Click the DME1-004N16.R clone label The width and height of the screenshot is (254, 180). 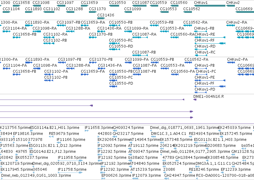click(x=209, y=97)
